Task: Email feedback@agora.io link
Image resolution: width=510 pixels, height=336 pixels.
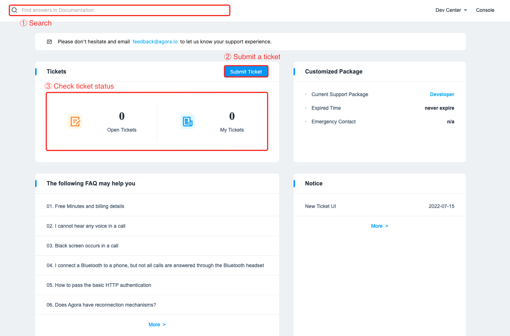Action: click(x=155, y=42)
